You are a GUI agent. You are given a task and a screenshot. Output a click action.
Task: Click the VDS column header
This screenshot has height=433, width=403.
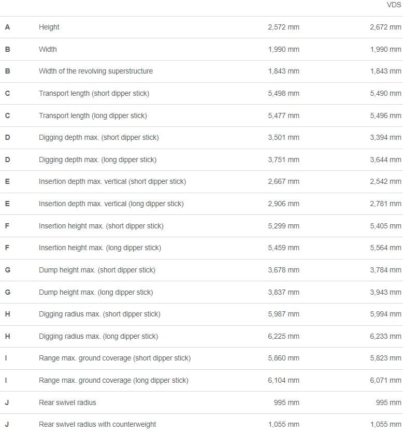click(394, 5)
